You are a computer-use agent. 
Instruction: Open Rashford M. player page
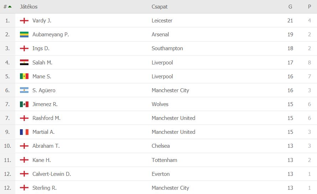pos(46,118)
